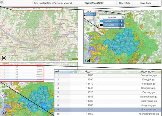Select the Gangdong-gu cell
The image size is (162, 116).
point(149,88)
